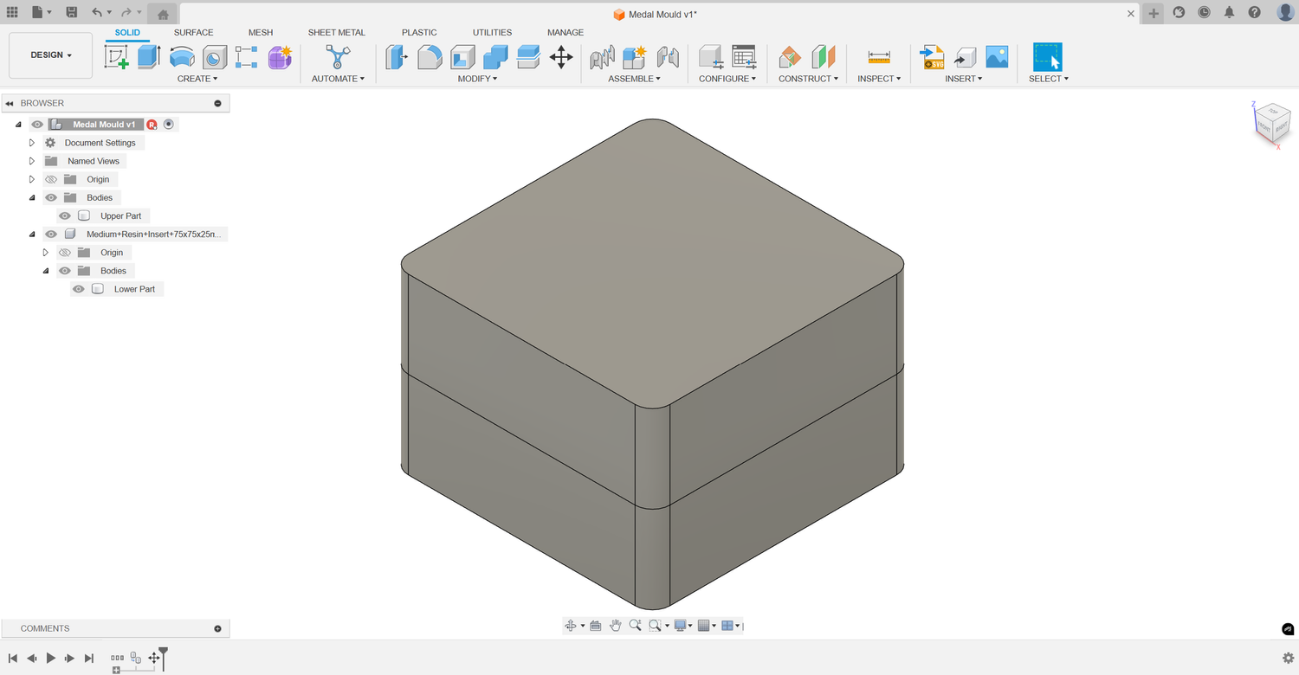Switch to the SHEET METAL tab
This screenshot has width=1299, height=675.
click(x=337, y=33)
